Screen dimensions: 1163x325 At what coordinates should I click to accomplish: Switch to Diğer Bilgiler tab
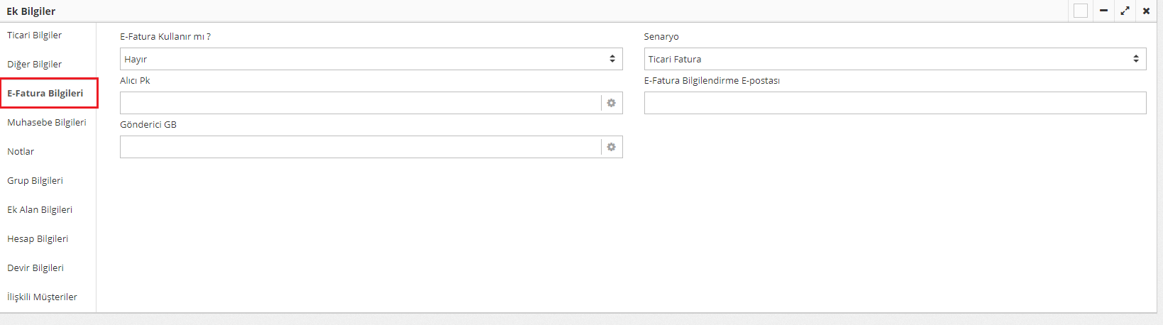point(34,64)
